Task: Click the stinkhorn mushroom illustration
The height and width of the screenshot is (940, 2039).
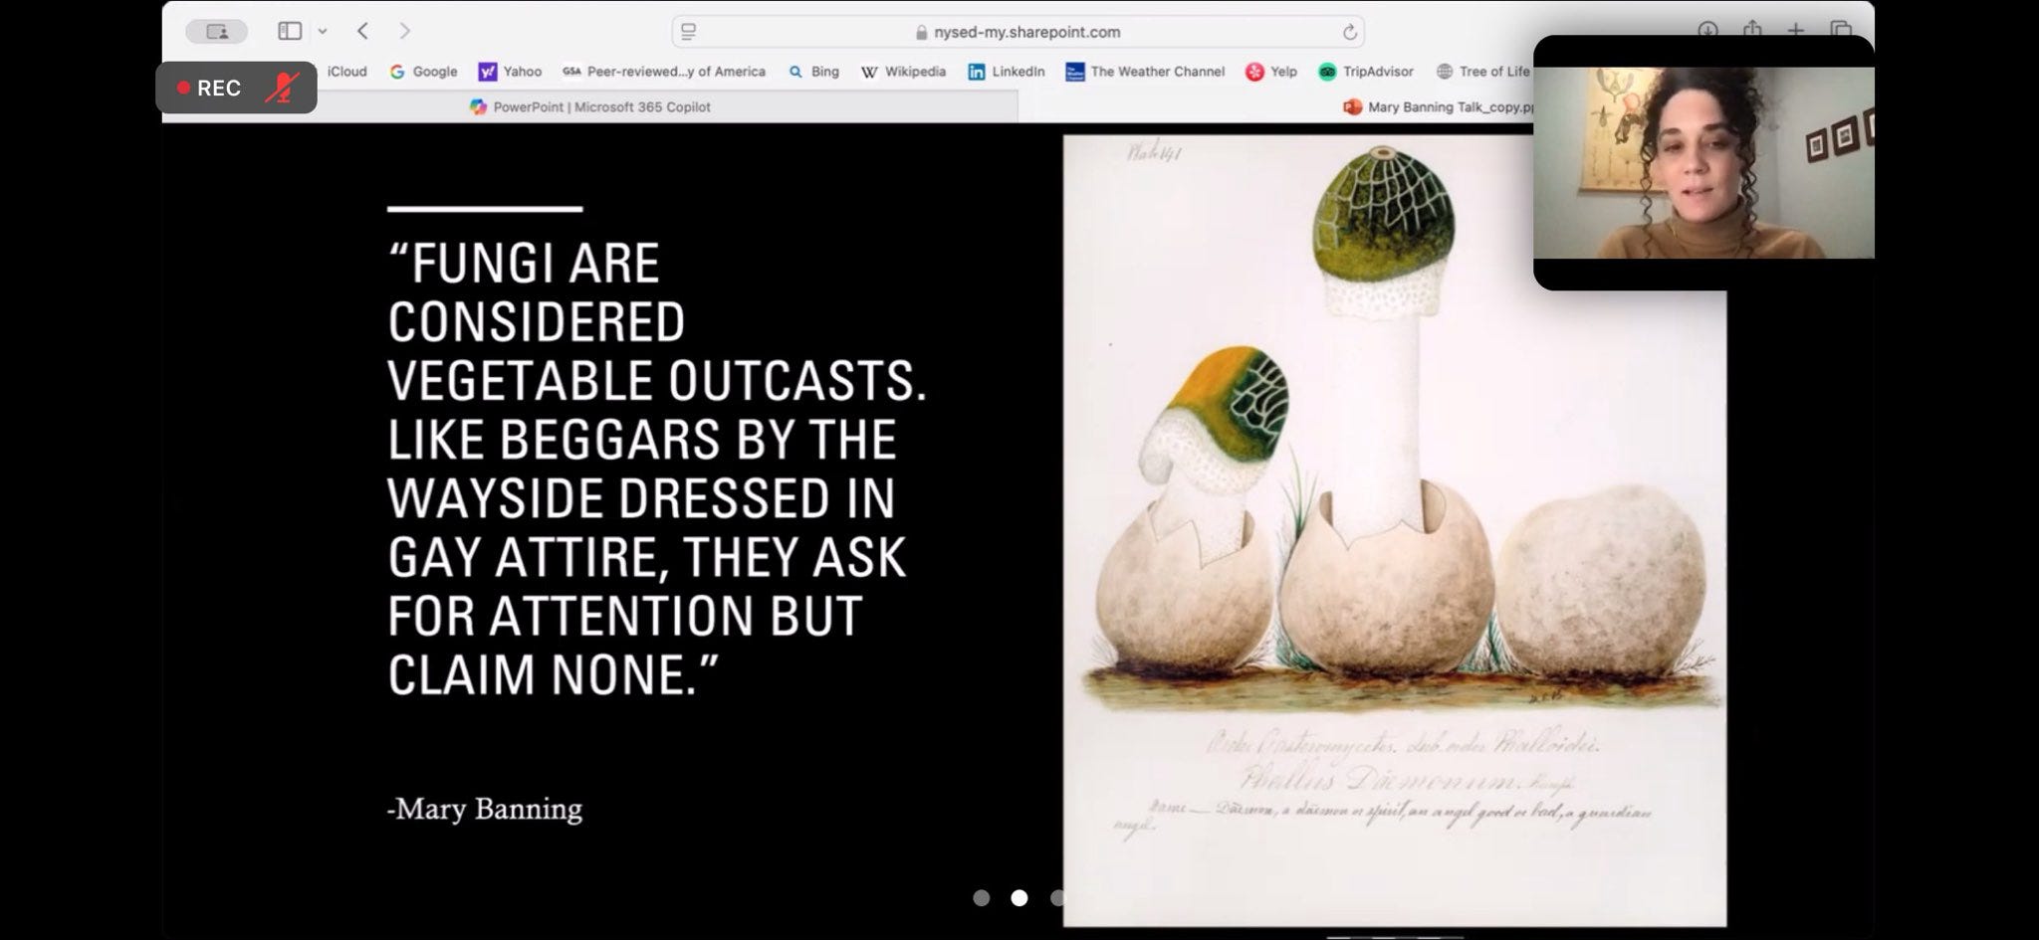Action: click(1394, 530)
